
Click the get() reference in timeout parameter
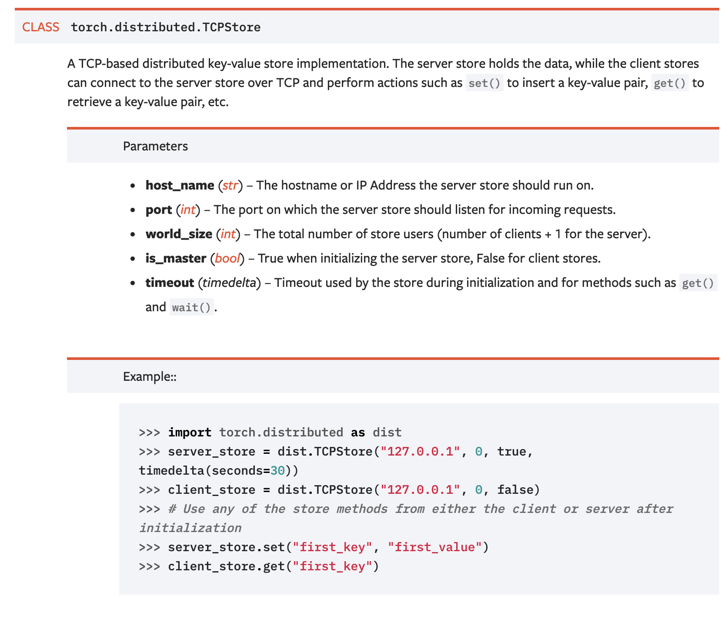[698, 283]
